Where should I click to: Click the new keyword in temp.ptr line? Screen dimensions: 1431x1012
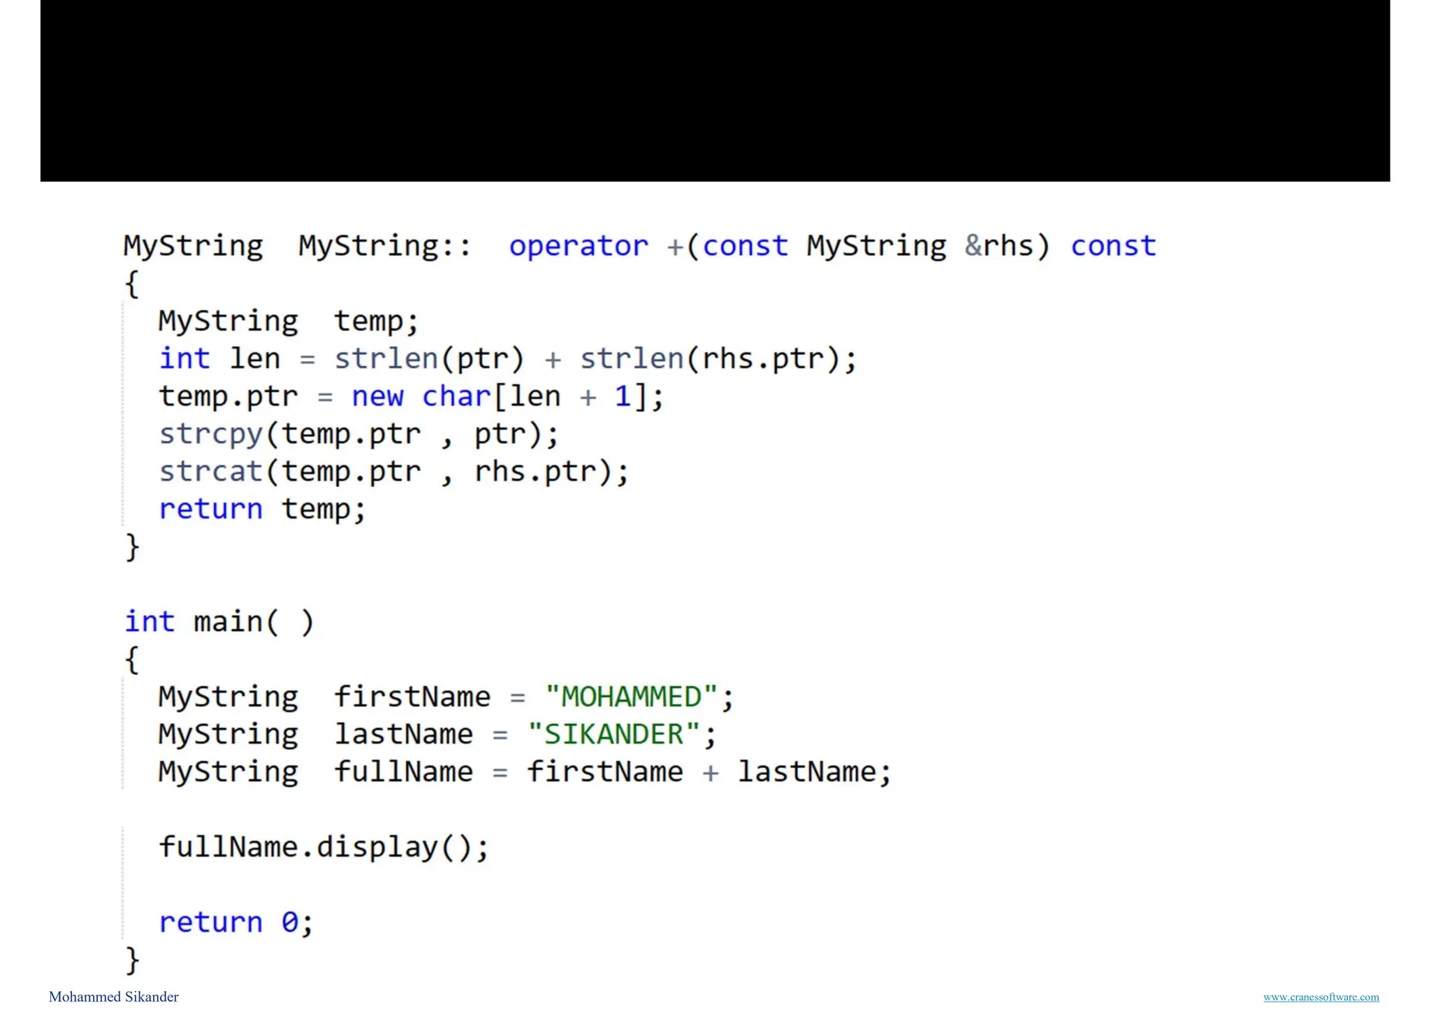[x=377, y=396]
